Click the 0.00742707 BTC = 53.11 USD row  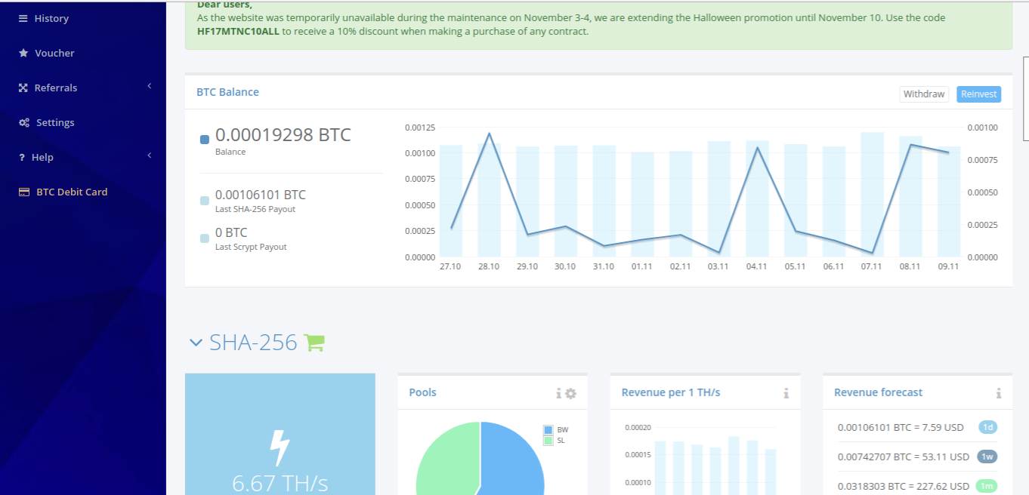click(903, 457)
